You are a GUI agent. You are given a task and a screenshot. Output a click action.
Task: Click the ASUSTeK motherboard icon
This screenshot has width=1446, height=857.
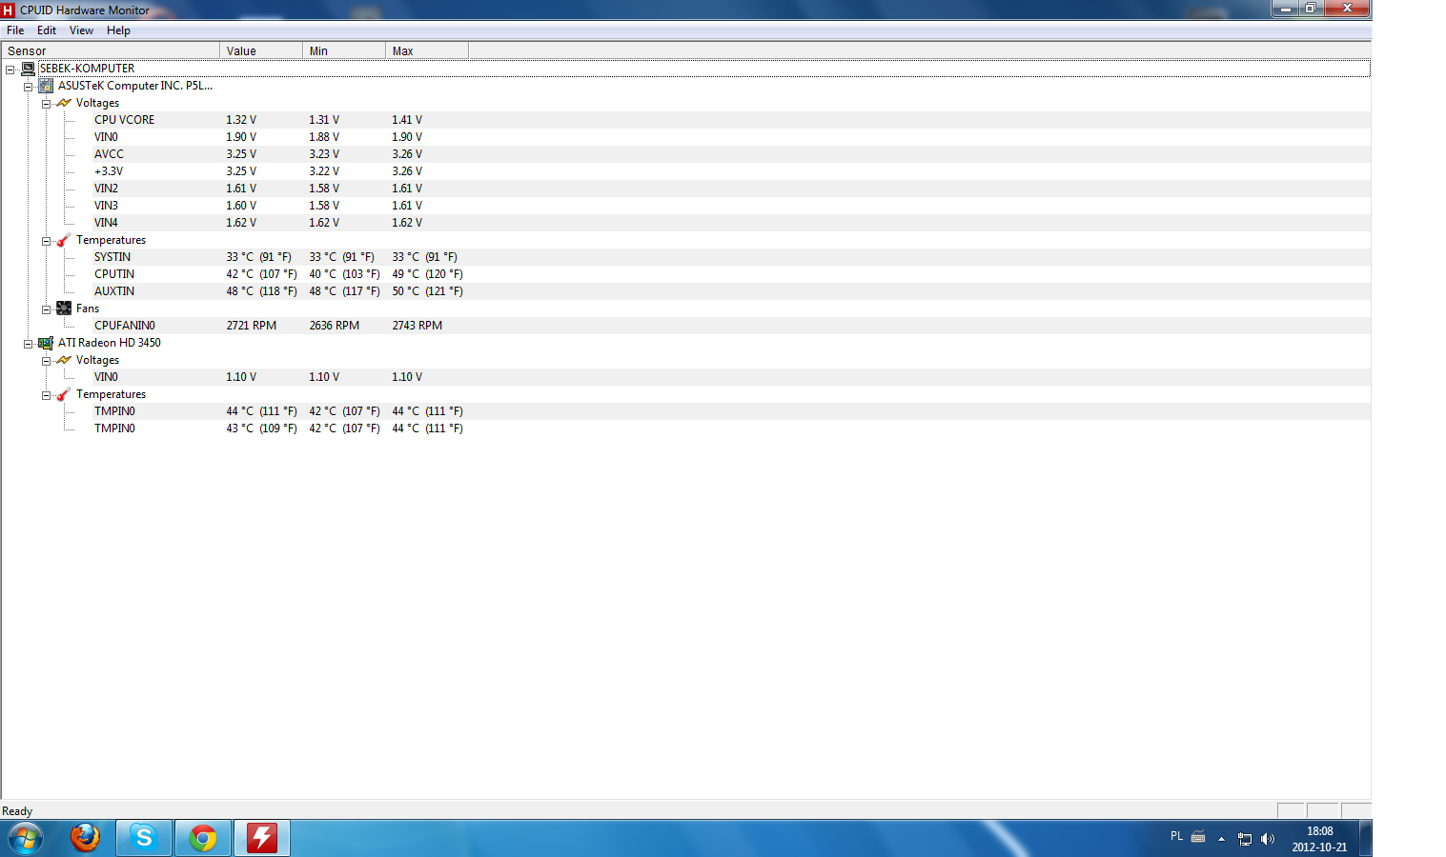coord(46,86)
